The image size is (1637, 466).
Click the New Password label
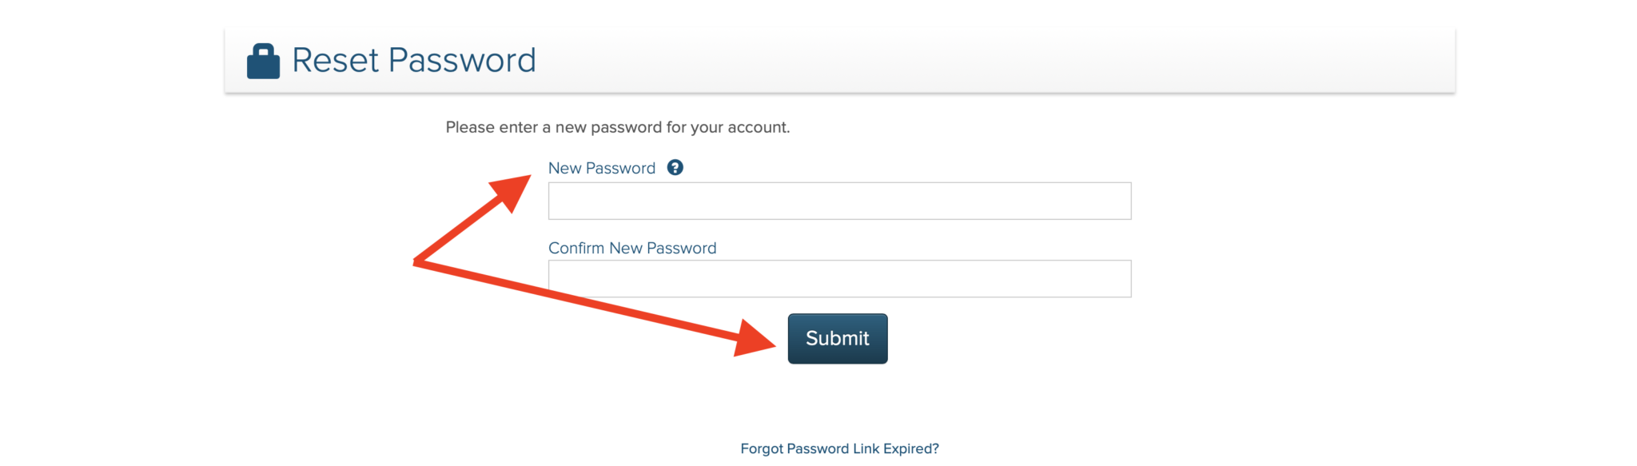pyautogui.click(x=601, y=169)
